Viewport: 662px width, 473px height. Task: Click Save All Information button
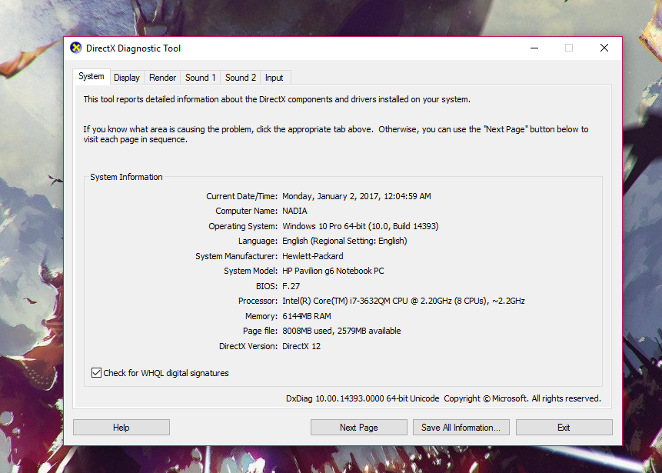(x=461, y=428)
